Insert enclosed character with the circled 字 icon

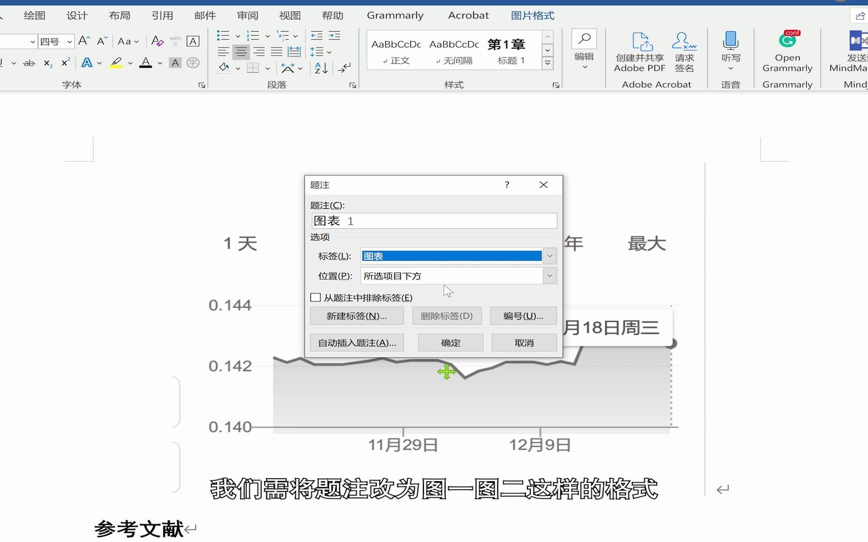pos(193,63)
